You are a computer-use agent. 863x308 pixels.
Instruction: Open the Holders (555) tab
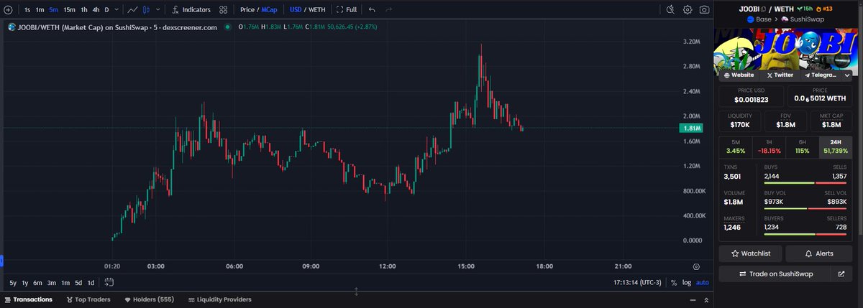(x=150, y=299)
